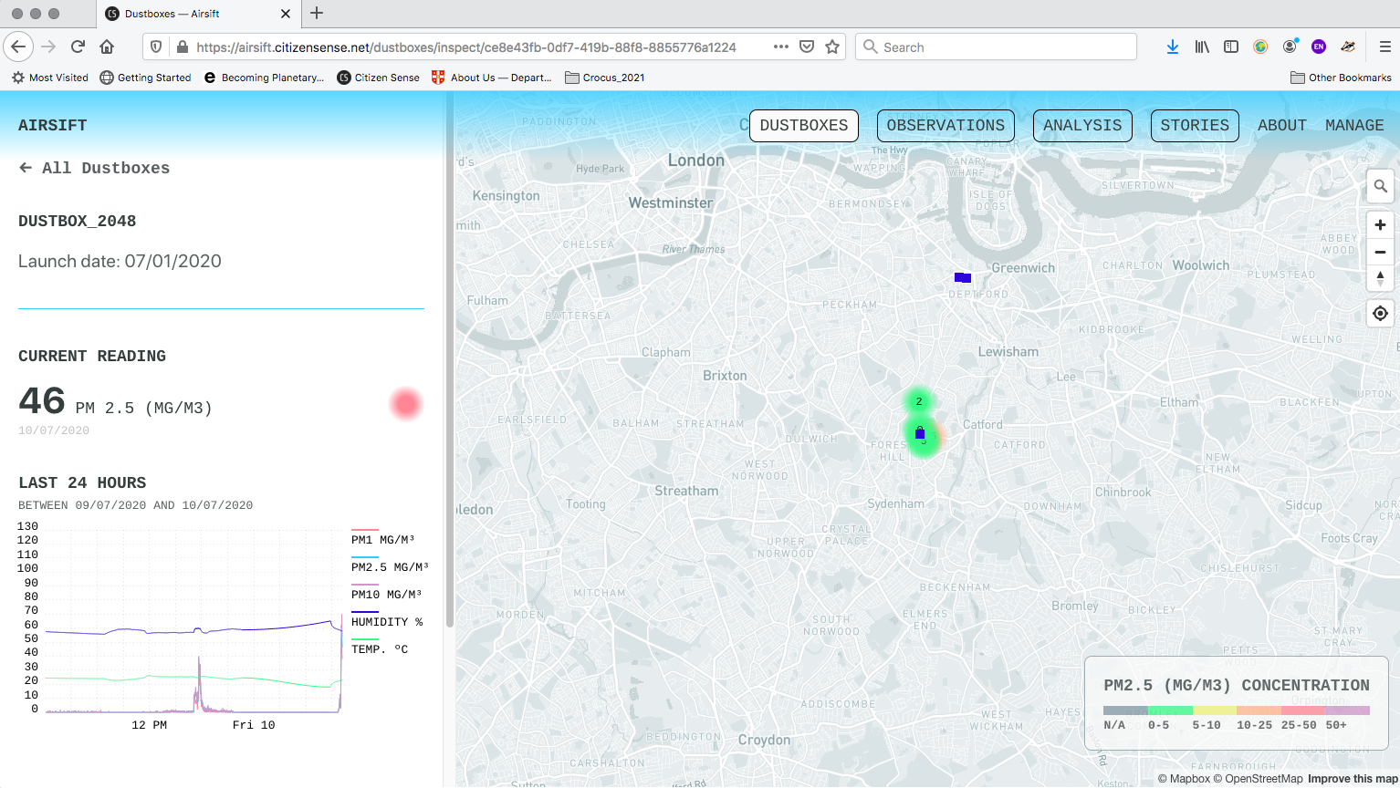This screenshot has width=1400, height=788.
Task: Open the Crocus_2021 bookmarks folder
Action: (604, 78)
